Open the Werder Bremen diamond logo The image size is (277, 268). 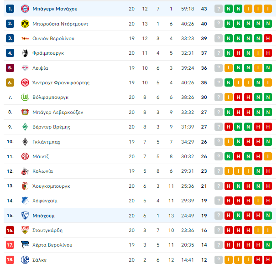(x=25, y=127)
